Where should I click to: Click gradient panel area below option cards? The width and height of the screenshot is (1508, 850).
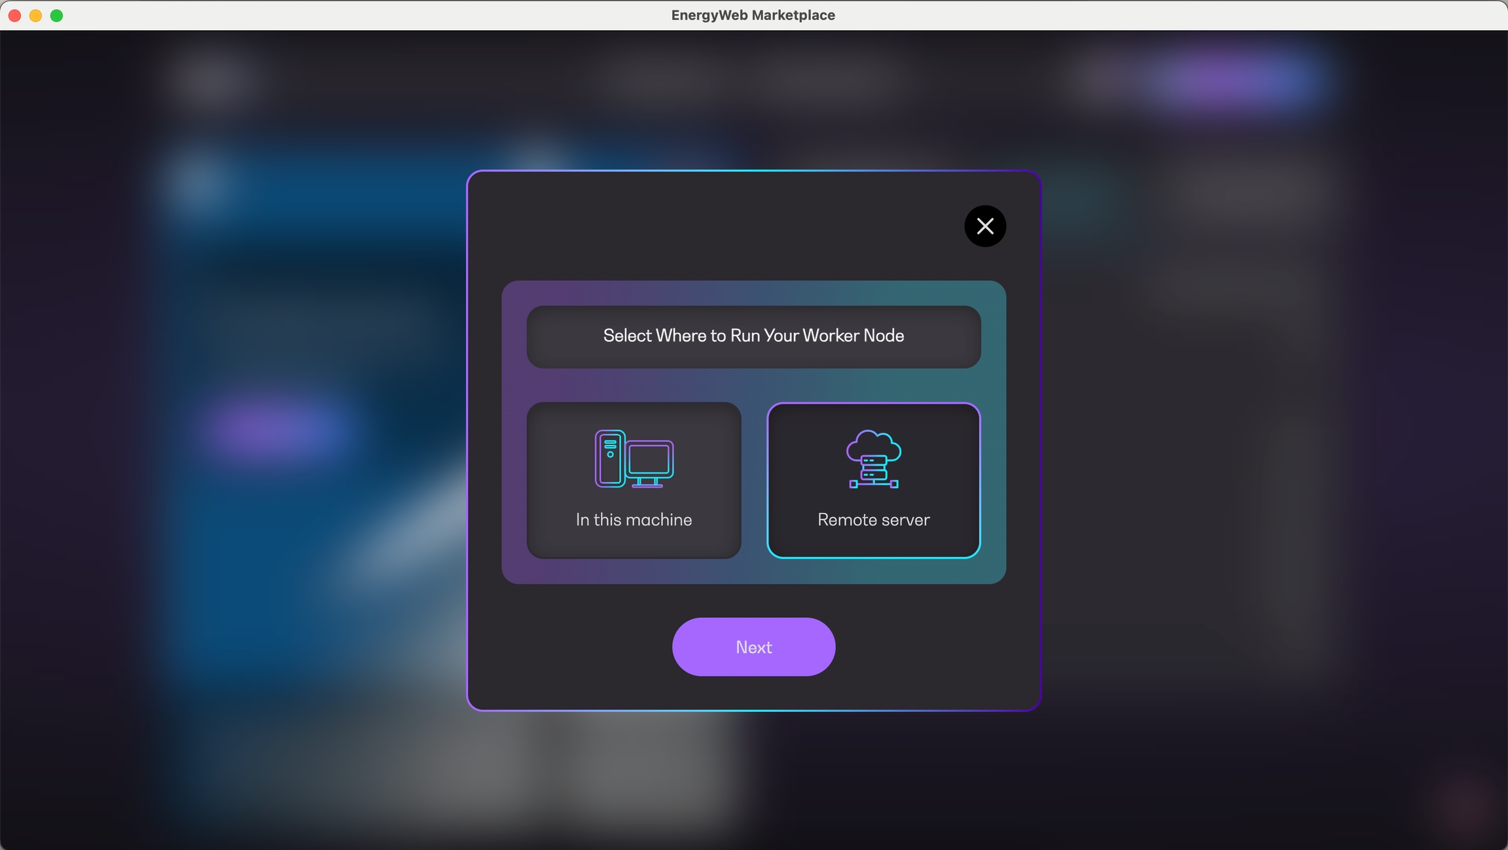pos(753,571)
